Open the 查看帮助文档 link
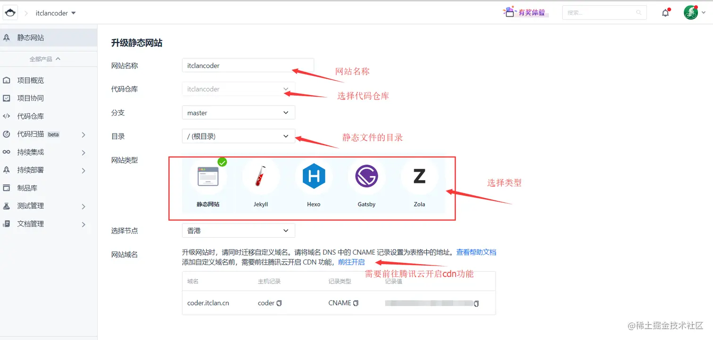713x340 pixels. click(x=476, y=251)
